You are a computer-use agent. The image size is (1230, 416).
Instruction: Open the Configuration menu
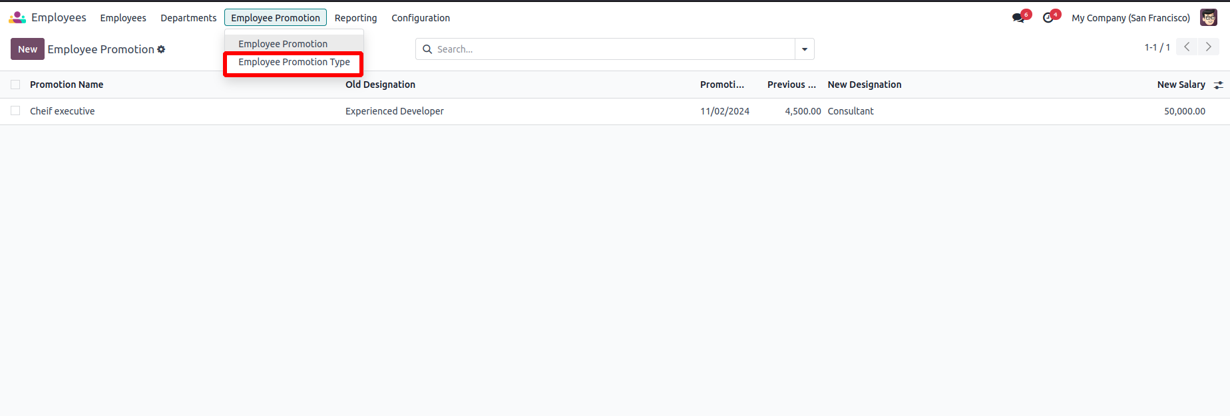coord(421,18)
